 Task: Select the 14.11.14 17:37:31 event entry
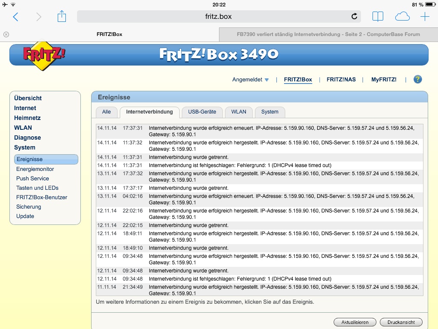click(260, 131)
